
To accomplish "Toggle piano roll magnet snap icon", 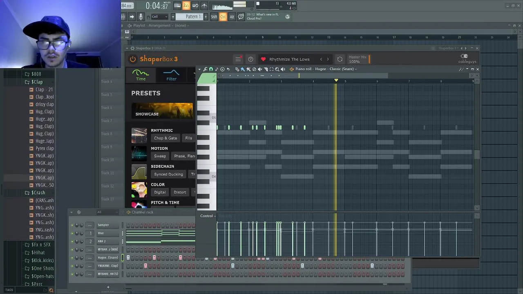I will [x=211, y=69].
